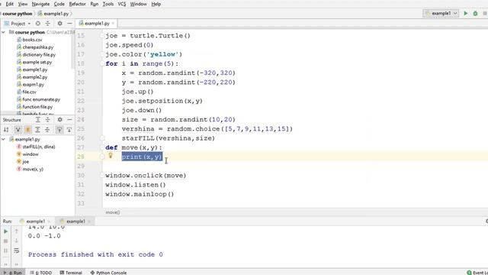Open the View menu

[x=23, y=4]
